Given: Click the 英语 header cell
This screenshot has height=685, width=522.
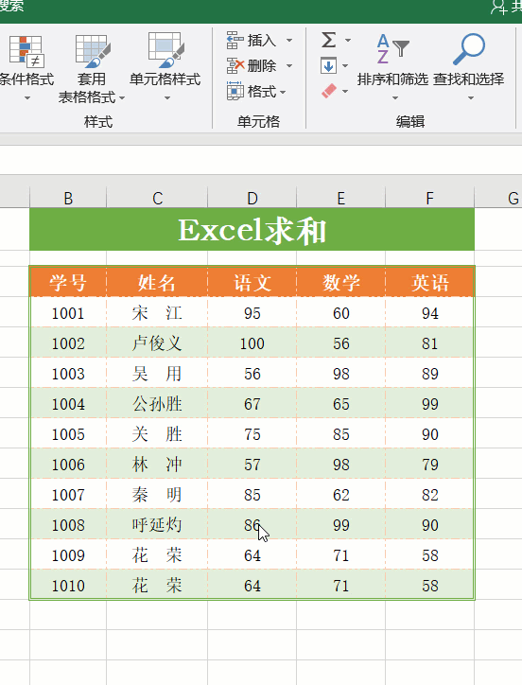Looking at the screenshot, I should coord(430,282).
